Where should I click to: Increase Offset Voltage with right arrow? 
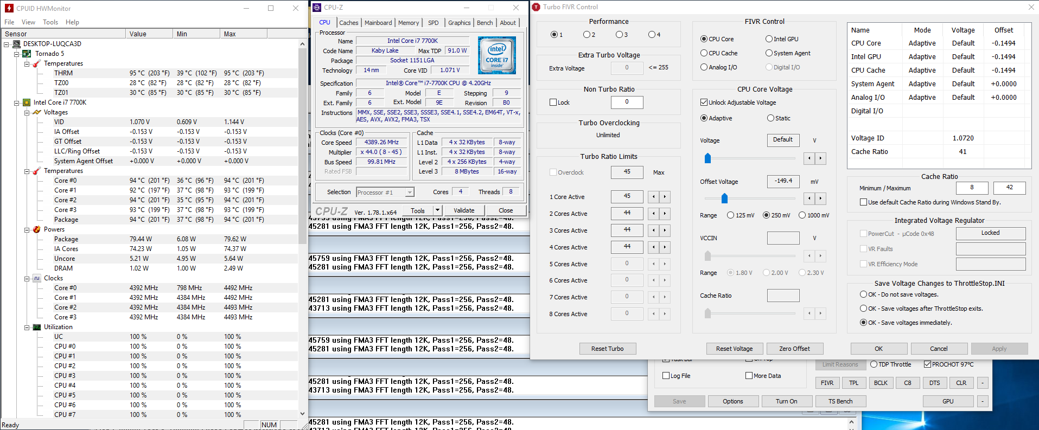pos(820,198)
